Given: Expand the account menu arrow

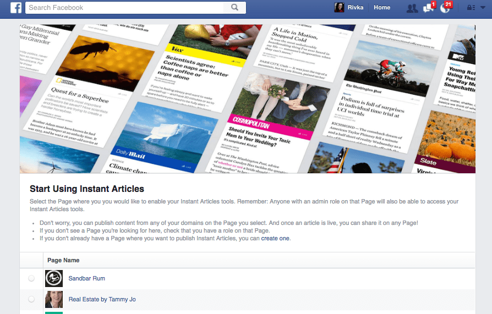Looking at the screenshot, I should point(483,8).
